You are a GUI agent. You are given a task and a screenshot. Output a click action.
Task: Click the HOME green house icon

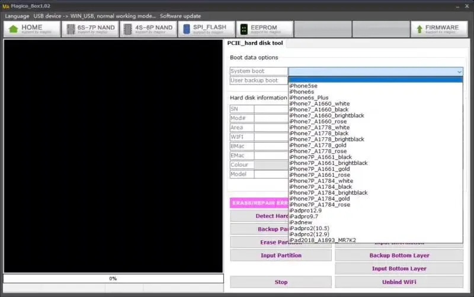pyautogui.click(x=13, y=29)
